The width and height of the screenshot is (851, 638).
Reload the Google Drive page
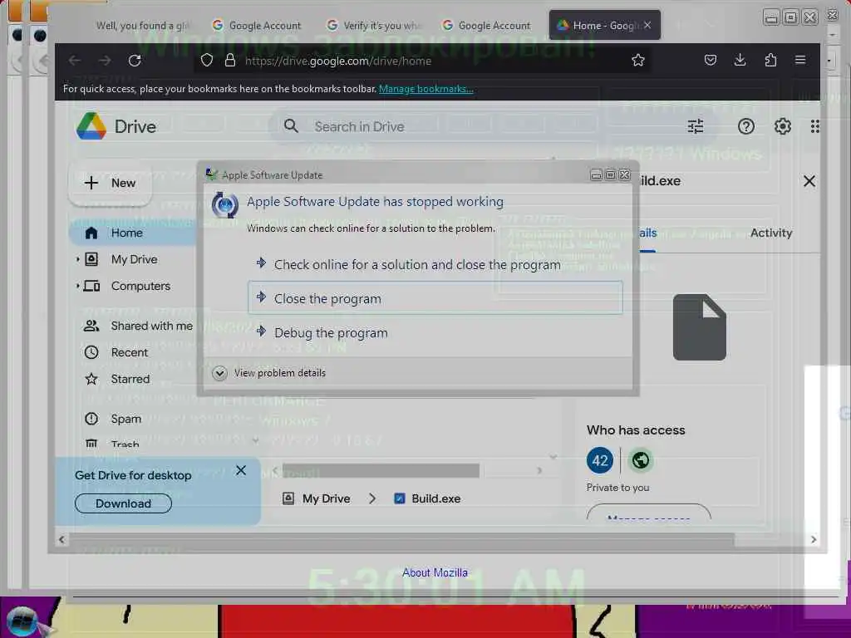coord(135,60)
